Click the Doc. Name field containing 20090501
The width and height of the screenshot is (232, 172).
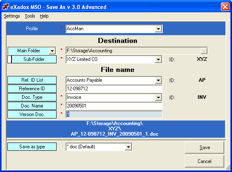click(114, 106)
